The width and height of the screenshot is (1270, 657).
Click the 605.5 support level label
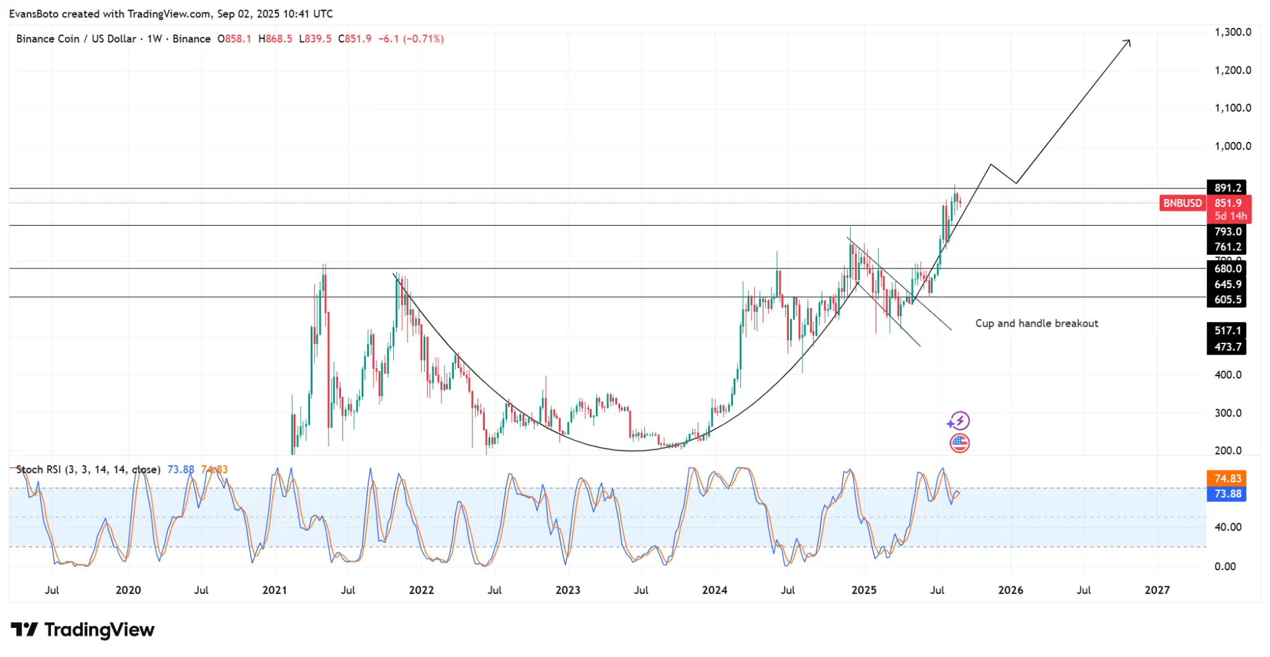[1228, 299]
